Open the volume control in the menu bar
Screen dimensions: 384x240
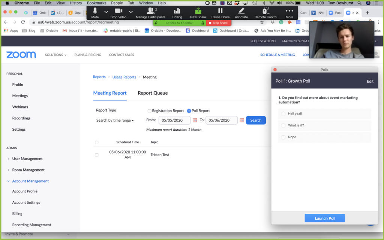279,3
